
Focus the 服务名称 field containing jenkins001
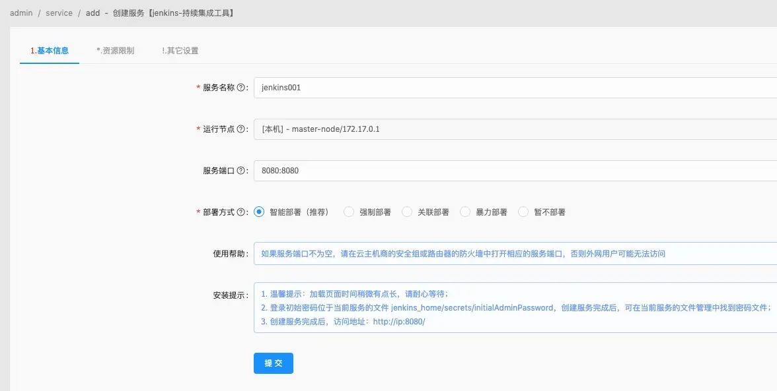[x=515, y=88]
